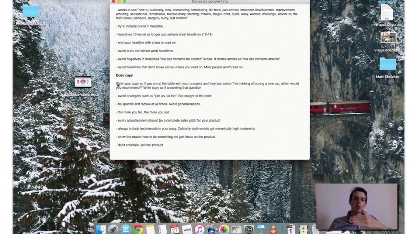The width and height of the screenshot is (417, 234).
Task: Click line about headlines 10 words or longer
Action: pos(164,35)
